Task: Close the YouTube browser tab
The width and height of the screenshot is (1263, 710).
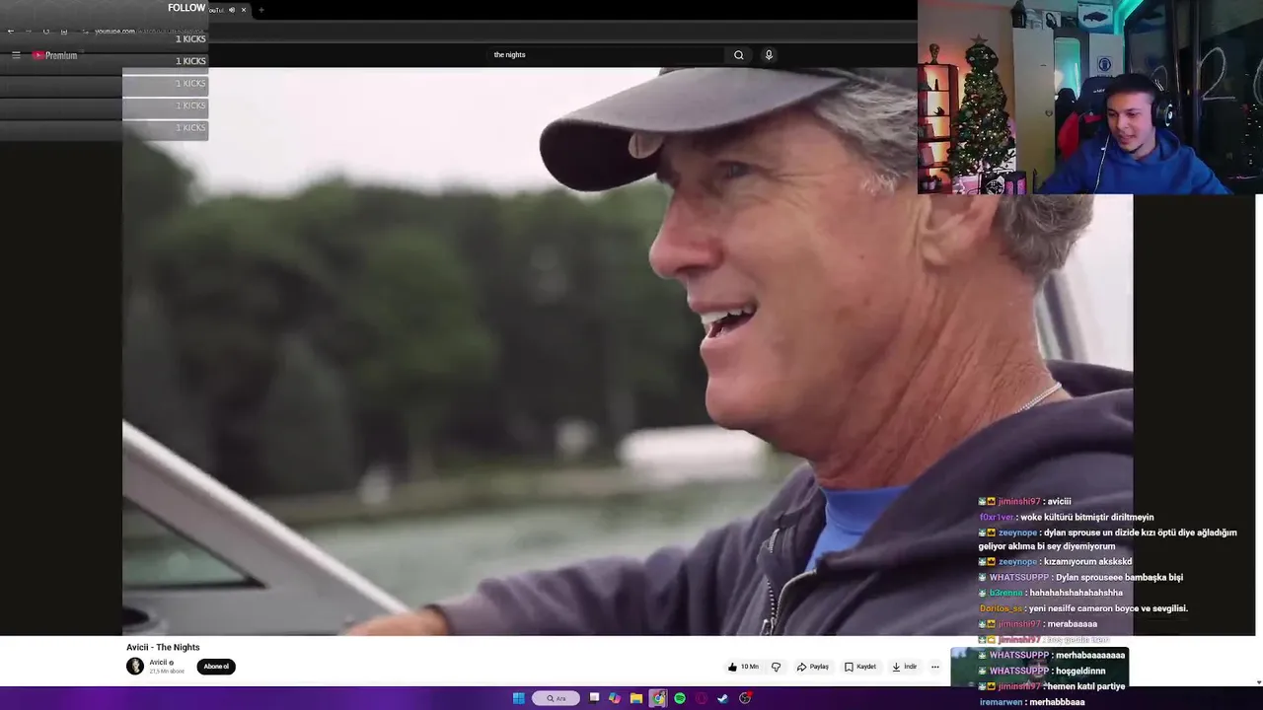Action: coord(244,10)
